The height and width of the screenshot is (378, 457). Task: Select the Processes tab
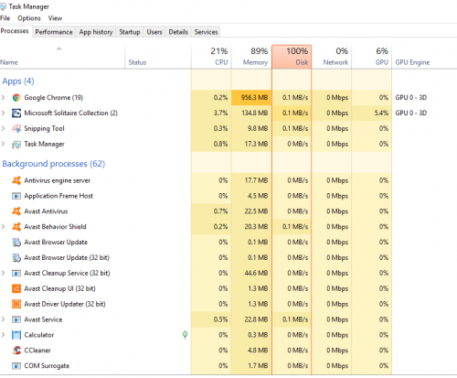(x=15, y=31)
